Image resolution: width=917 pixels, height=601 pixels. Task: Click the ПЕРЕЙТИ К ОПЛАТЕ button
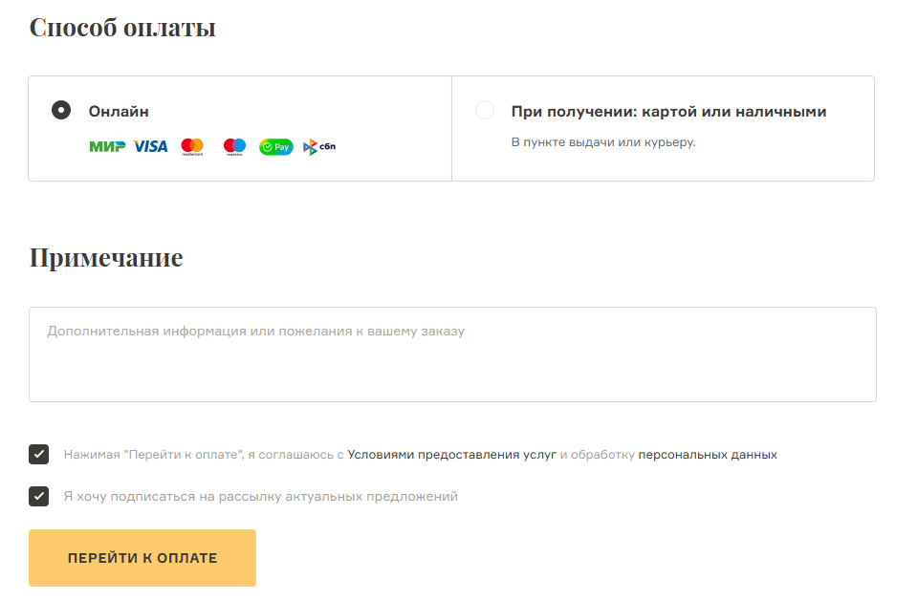pyautogui.click(x=142, y=558)
